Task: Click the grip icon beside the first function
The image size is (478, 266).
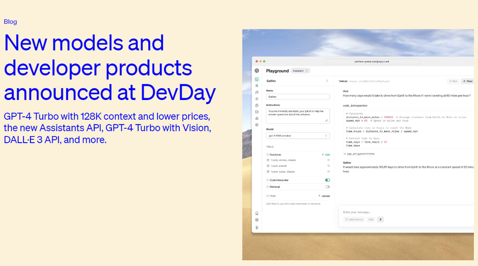Action: (x=268, y=160)
